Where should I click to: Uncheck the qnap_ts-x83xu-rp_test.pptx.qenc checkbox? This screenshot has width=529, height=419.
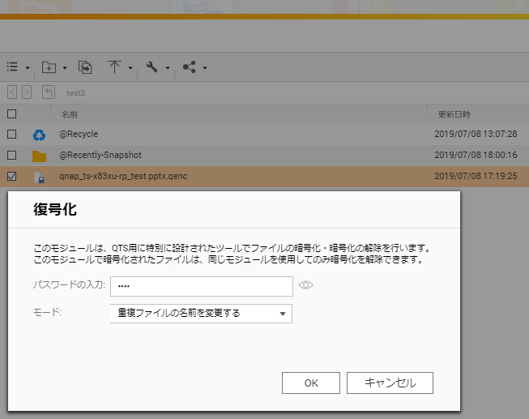tap(12, 176)
